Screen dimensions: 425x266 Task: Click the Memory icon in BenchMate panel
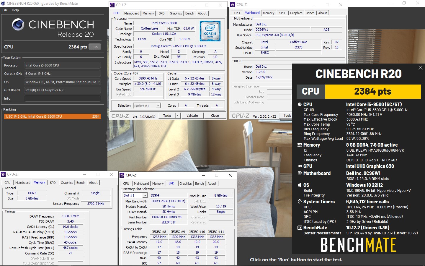point(300,145)
